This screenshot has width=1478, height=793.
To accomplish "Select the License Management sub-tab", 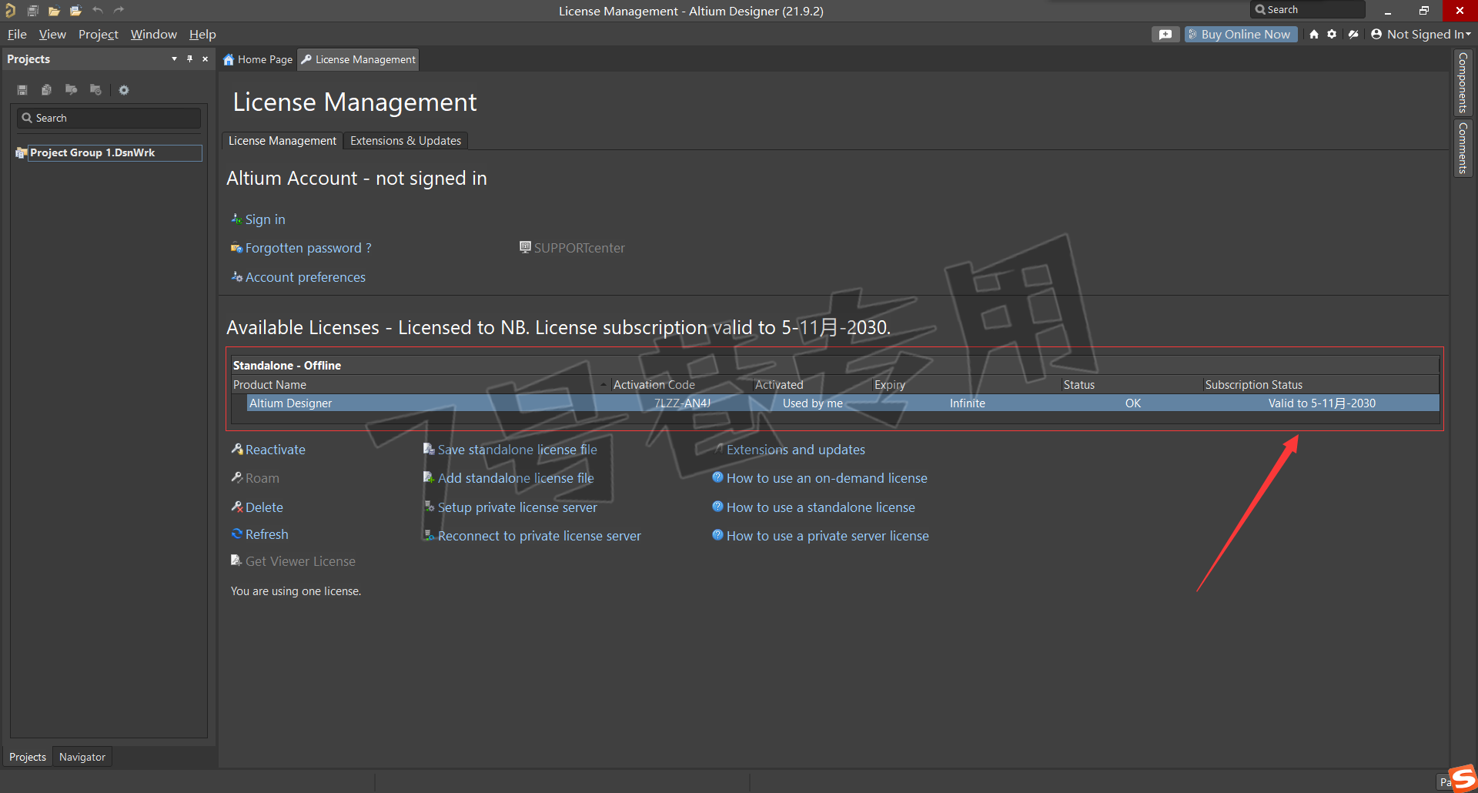I will pos(283,141).
